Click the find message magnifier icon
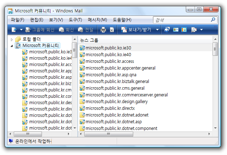This screenshot has height=155, width=227. 194,30
